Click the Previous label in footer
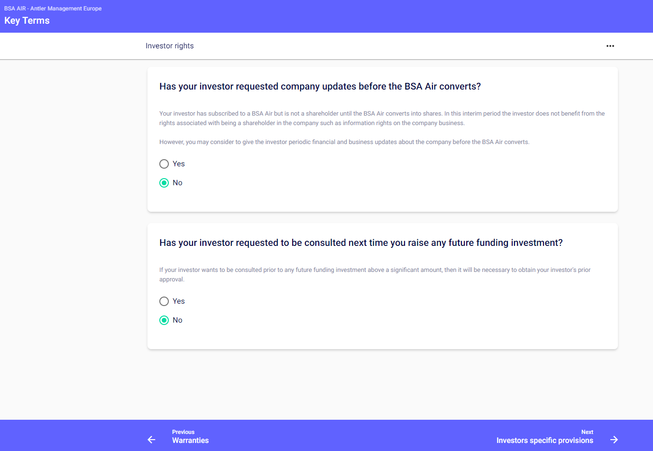The image size is (653, 451). click(183, 432)
